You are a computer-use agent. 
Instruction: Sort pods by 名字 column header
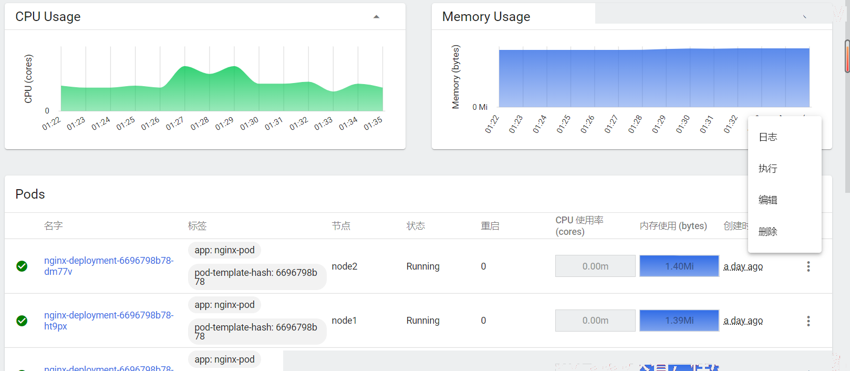point(54,226)
